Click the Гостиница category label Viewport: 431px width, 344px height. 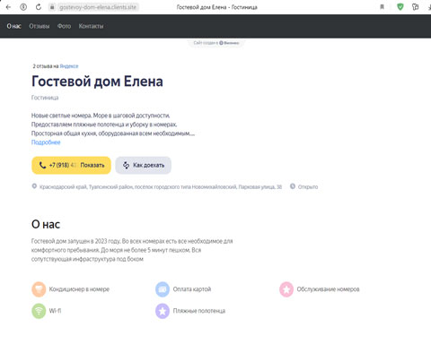click(x=45, y=98)
